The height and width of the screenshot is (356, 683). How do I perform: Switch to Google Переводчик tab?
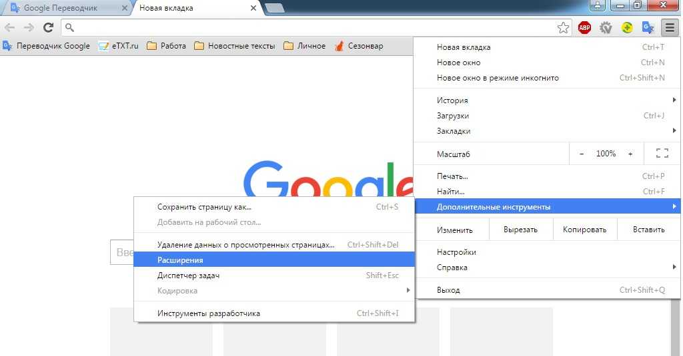pyautogui.click(x=63, y=9)
